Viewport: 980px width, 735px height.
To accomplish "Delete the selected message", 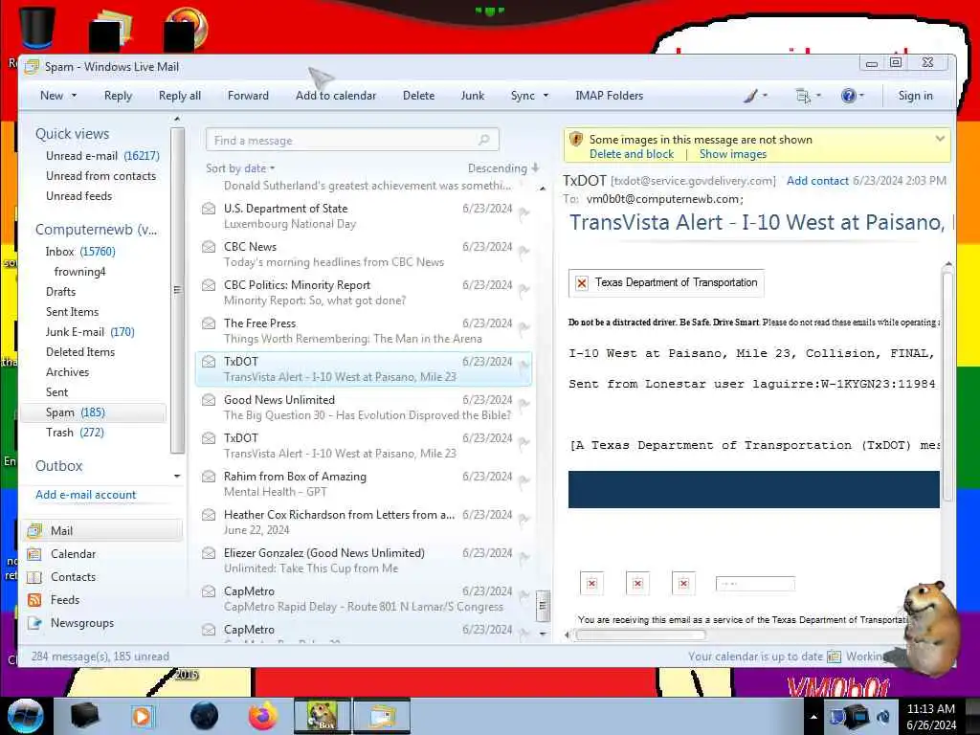I will tap(418, 96).
